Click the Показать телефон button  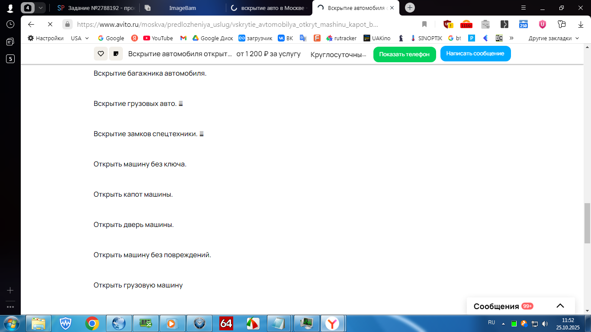pyautogui.click(x=405, y=54)
